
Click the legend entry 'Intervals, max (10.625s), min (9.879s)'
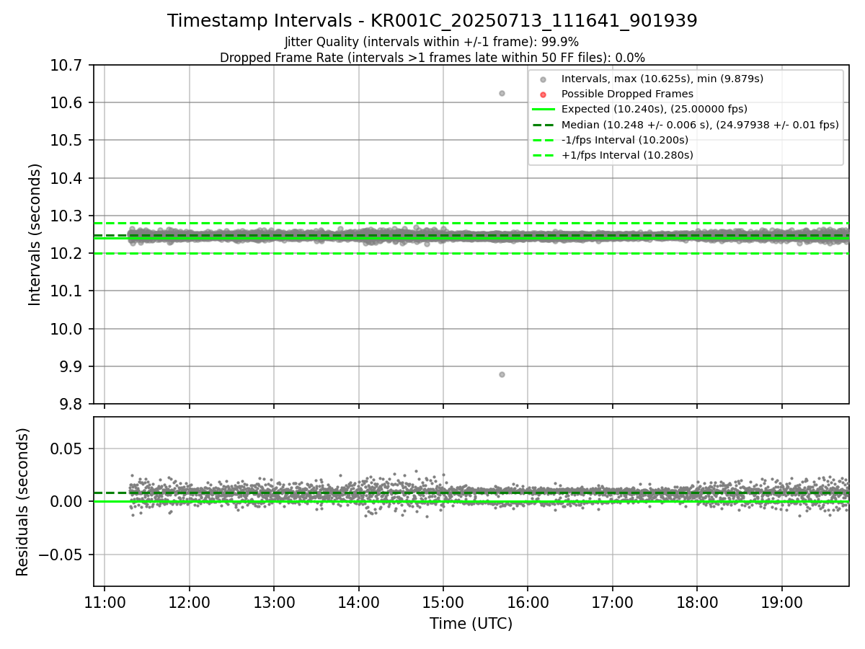pos(662,79)
